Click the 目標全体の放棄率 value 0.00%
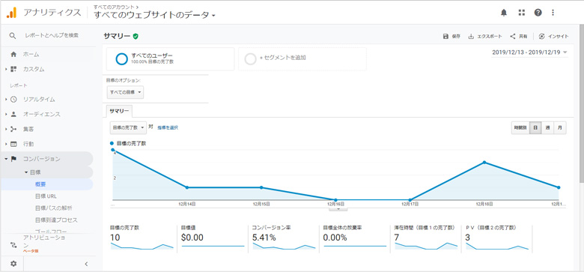 click(335, 238)
